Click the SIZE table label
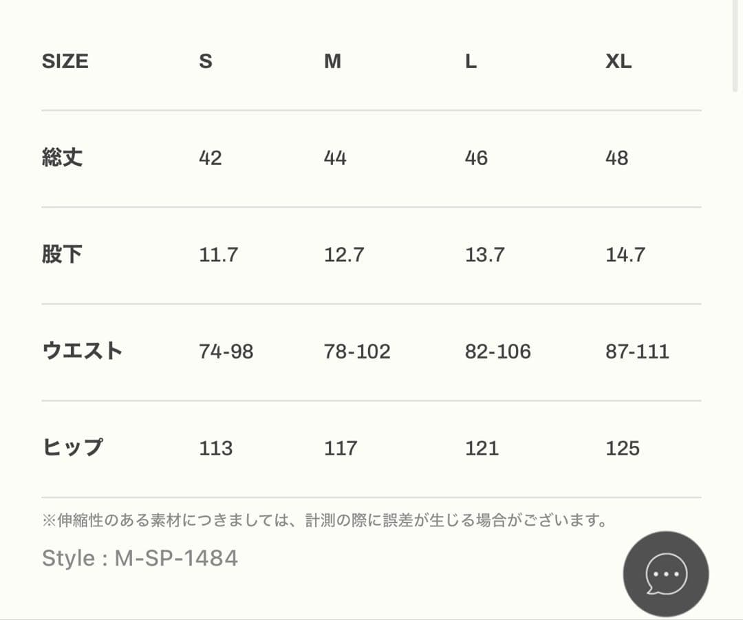Viewport: 743px width, 620px height. pyautogui.click(x=66, y=61)
